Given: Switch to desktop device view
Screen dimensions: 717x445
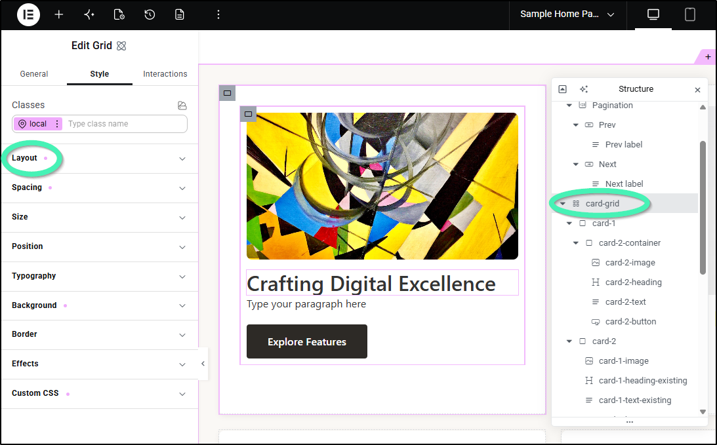Looking at the screenshot, I should click(x=653, y=14).
